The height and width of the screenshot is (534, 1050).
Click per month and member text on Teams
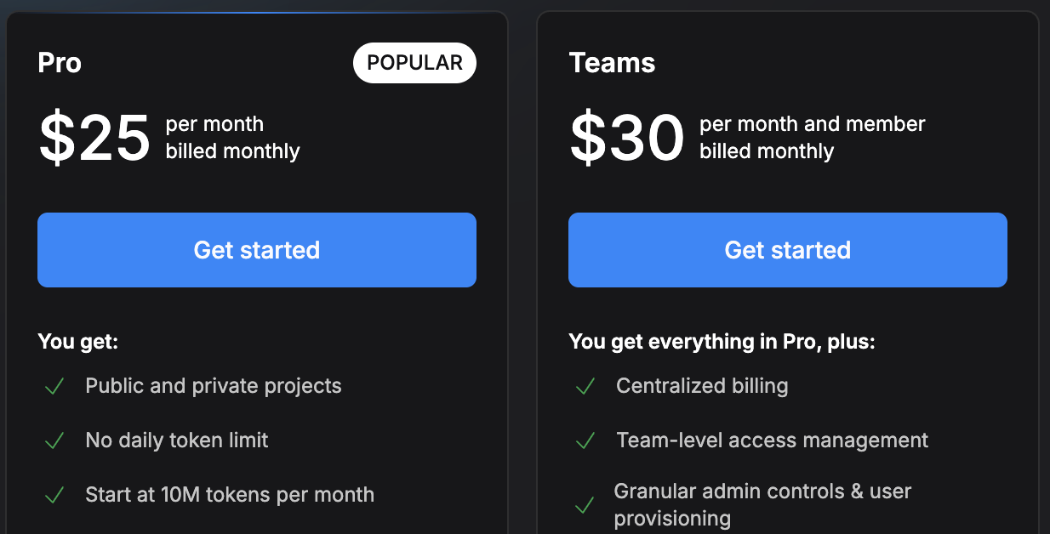810,124
